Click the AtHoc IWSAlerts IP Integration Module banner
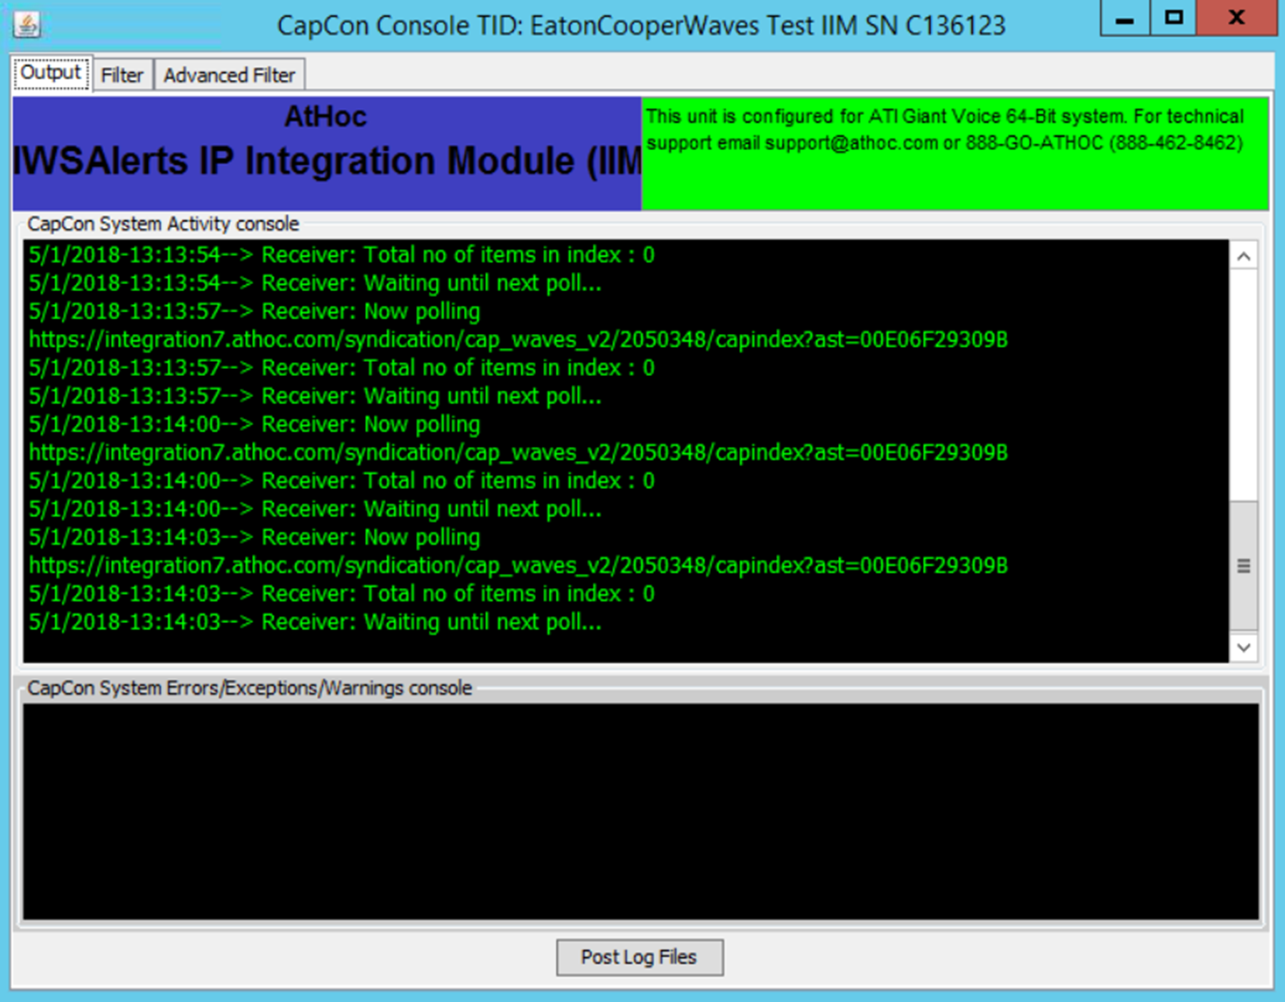 pyautogui.click(x=327, y=153)
